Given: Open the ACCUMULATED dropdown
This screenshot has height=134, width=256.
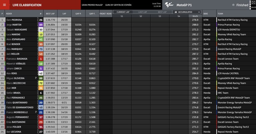Looking at the screenshot, I should pyautogui.click(x=187, y=12).
